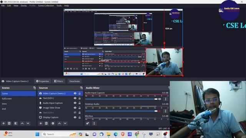Open the Profile menu

[32, 6]
